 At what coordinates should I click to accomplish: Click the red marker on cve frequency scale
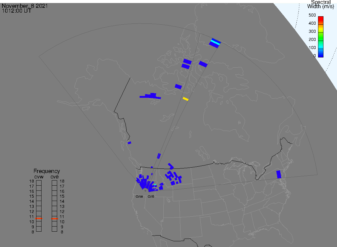(54, 219)
